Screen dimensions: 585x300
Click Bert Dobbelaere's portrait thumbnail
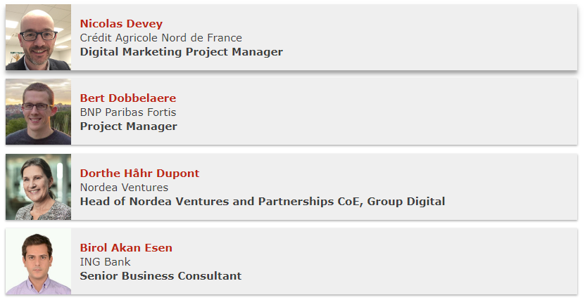tap(38, 112)
